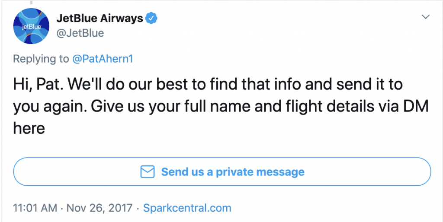Screen dimensions: 443x222
Task: Click the blue verified checkmark badge
Action: tap(151, 19)
